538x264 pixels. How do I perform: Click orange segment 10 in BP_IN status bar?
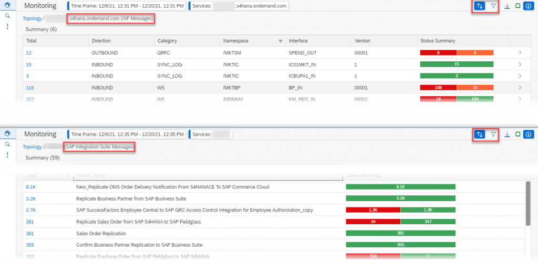[x=475, y=87]
